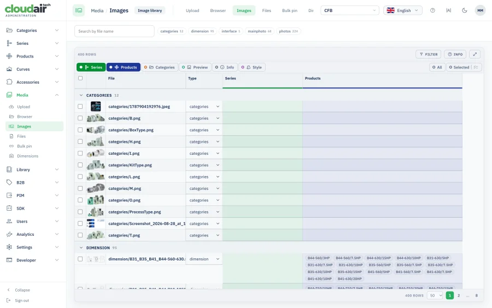This screenshot has height=308, width=492.
Task: Open the Categories sidebar icon
Action: tap(9, 31)
